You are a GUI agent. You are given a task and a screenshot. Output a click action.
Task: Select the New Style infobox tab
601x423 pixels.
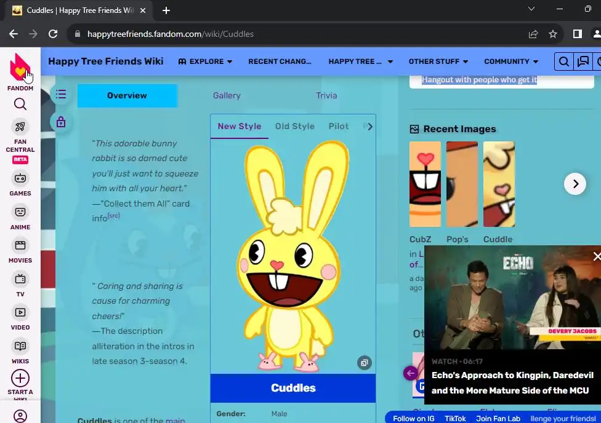coord(240,126)
